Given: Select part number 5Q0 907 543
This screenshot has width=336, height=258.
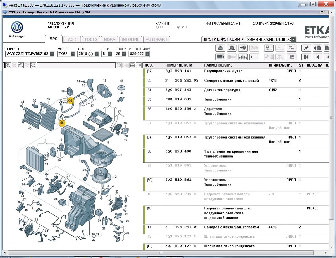Looking at the screenshot, I should (179, 90).
